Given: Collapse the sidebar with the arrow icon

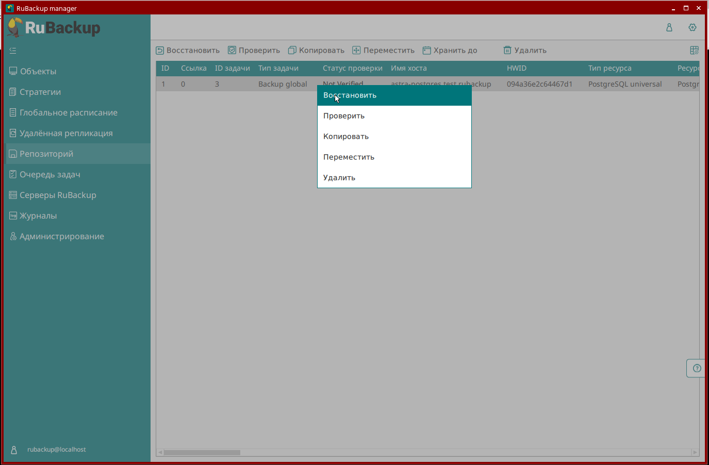Looking at the screenshot, I should tap(13, 51).
